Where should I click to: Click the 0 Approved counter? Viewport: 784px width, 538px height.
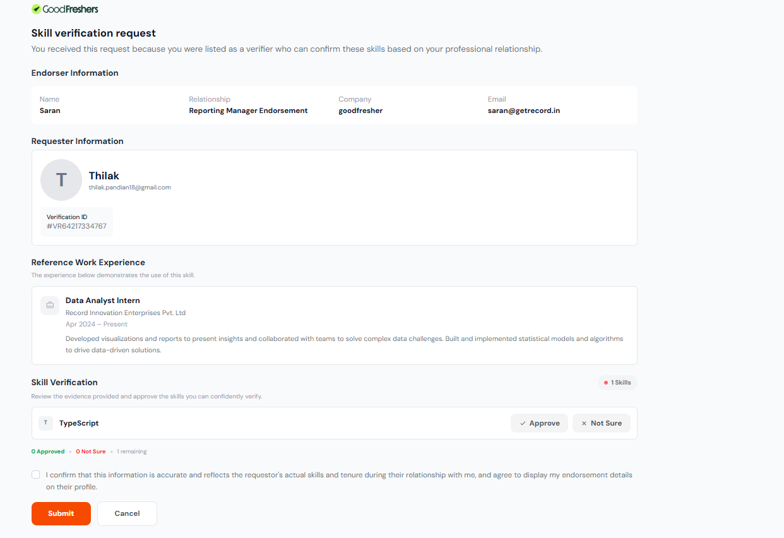[48, 451]
